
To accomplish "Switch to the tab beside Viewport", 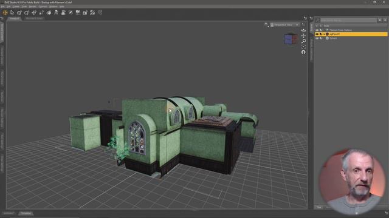I will pos(34,18).
